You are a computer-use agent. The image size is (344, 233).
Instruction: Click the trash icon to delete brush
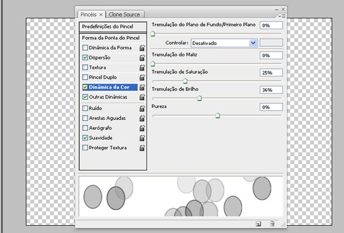(x=272, y=224)
